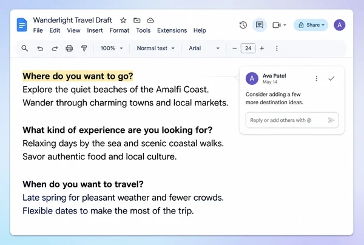Click the line Wander through charming towns

coord(126,102)
